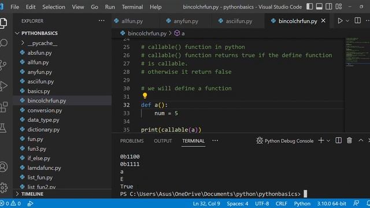The image size is (370, 208).
Task: Open the Go menu
Action: pyautogui.click(x=94, y=7)
